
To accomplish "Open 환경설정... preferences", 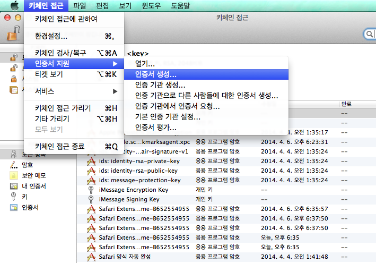I will pos(74,36).
